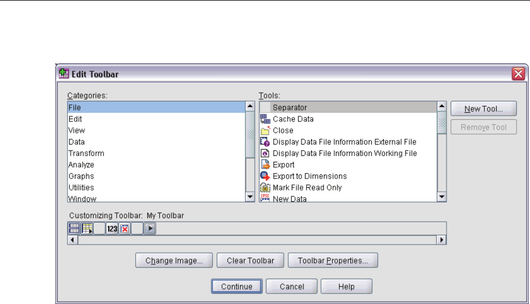Screen dimensions: 530x304
Task: Click Clear Toolbar
Action: tap(250, 260)
